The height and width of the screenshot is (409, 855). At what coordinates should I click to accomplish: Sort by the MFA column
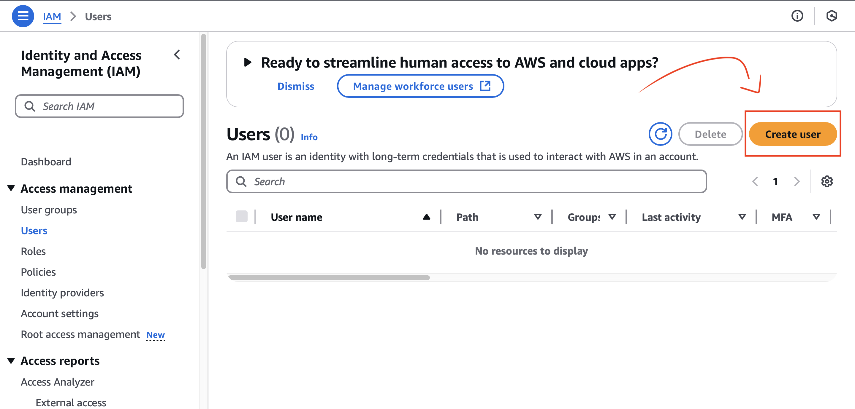pos(816,217)
